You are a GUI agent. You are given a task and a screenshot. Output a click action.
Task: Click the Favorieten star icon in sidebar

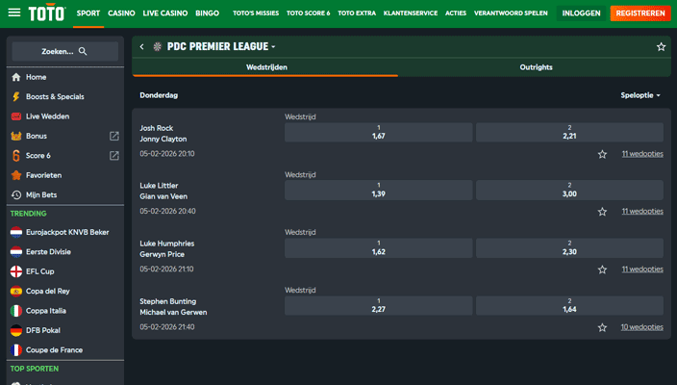16,175
